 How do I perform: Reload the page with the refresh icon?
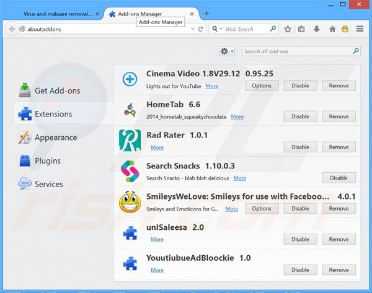[x=201, y=29]
